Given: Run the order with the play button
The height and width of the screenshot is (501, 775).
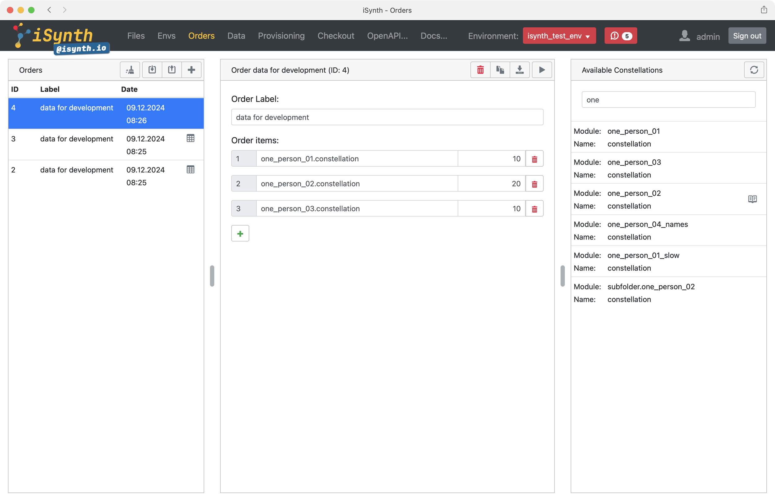Looking at the screenshot, I should click(542, 69).
